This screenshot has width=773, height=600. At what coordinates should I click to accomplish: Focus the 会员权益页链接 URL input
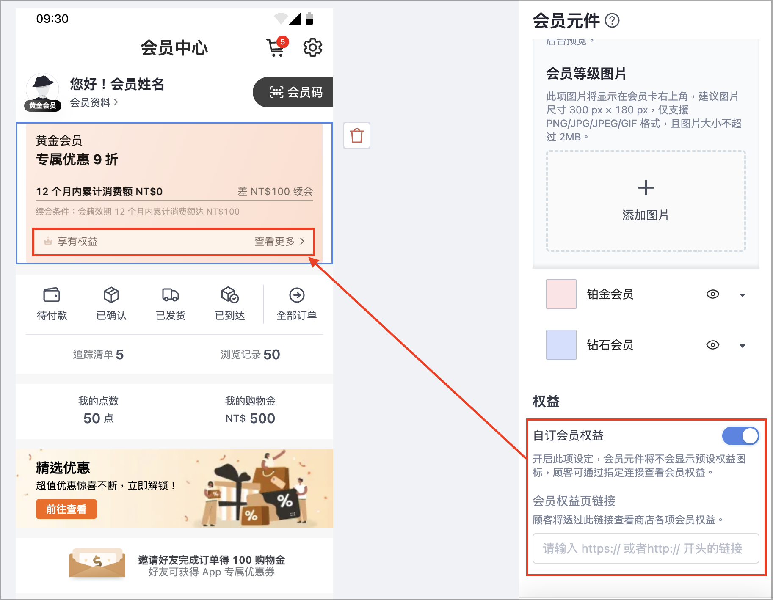click(x=646, y=548)
